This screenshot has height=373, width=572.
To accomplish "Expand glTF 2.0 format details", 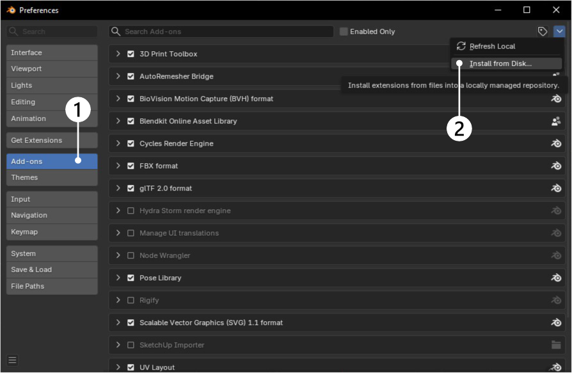I will coord(118,188).
